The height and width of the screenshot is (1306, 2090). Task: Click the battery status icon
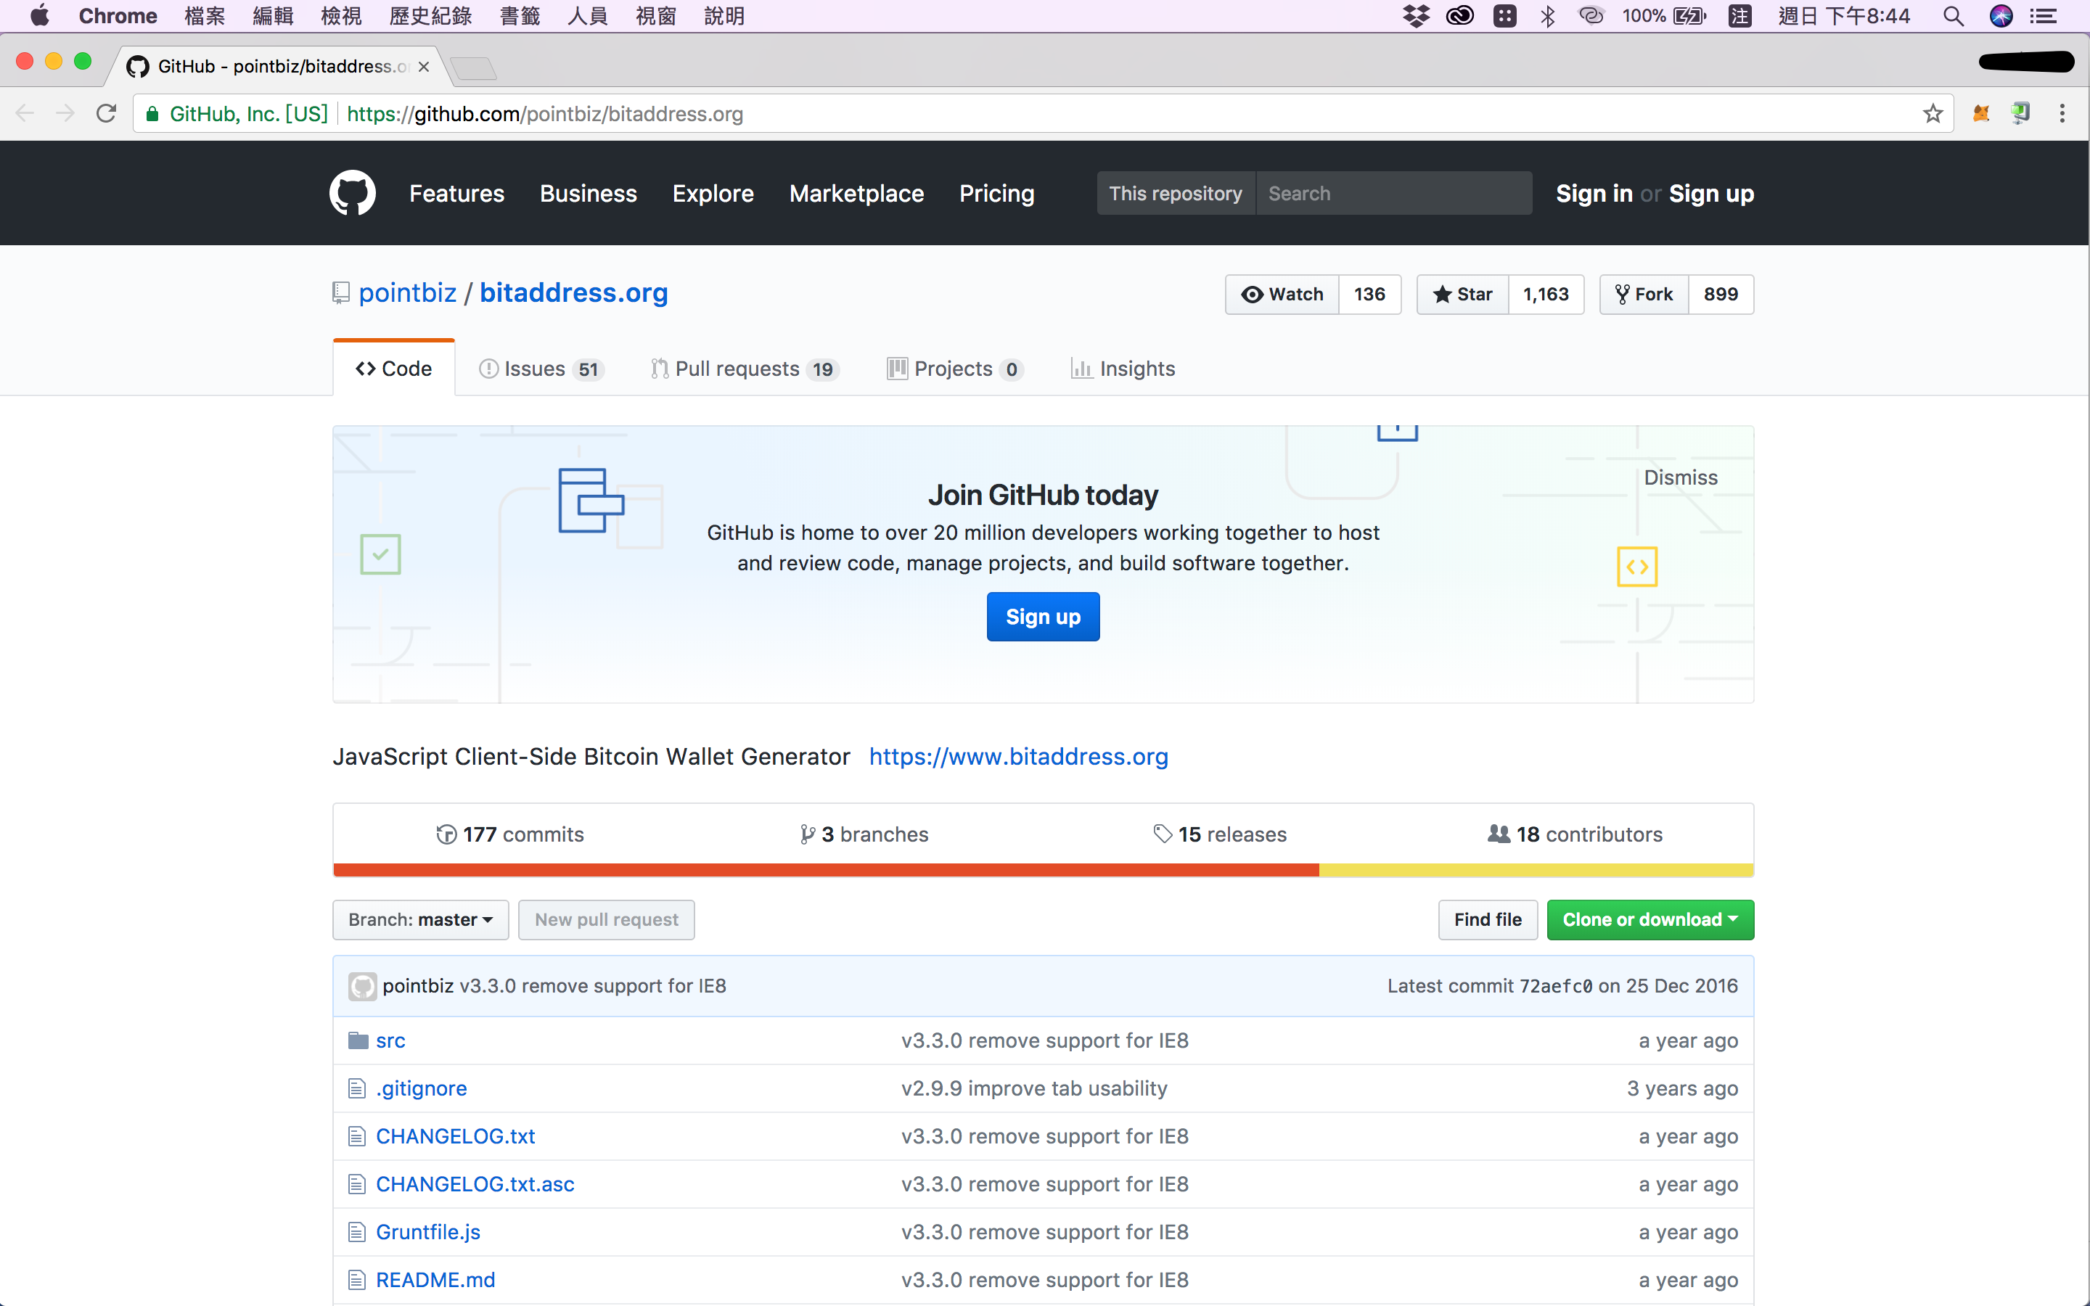[1689, 15]
